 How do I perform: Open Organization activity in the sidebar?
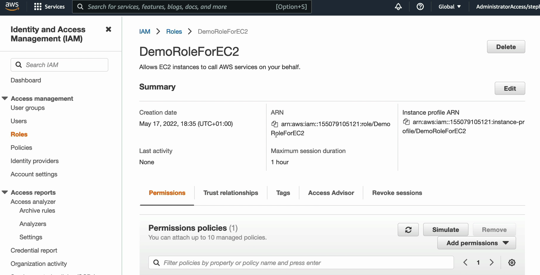39,264
